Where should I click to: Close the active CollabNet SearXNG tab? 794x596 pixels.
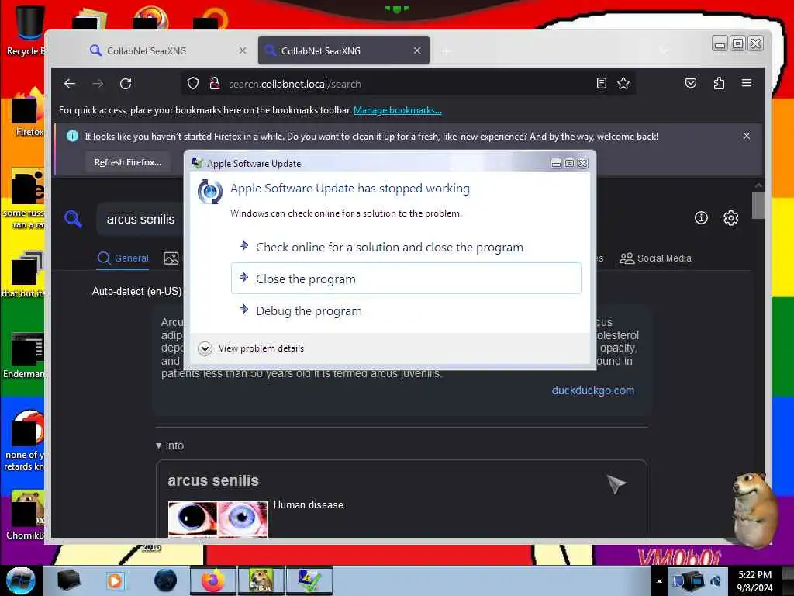point(416,50)
